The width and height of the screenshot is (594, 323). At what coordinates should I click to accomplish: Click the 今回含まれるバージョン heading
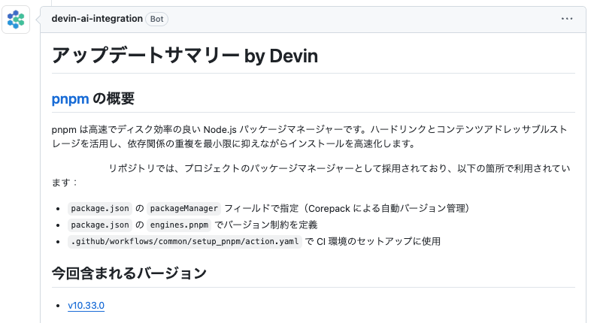coord(129,273)
